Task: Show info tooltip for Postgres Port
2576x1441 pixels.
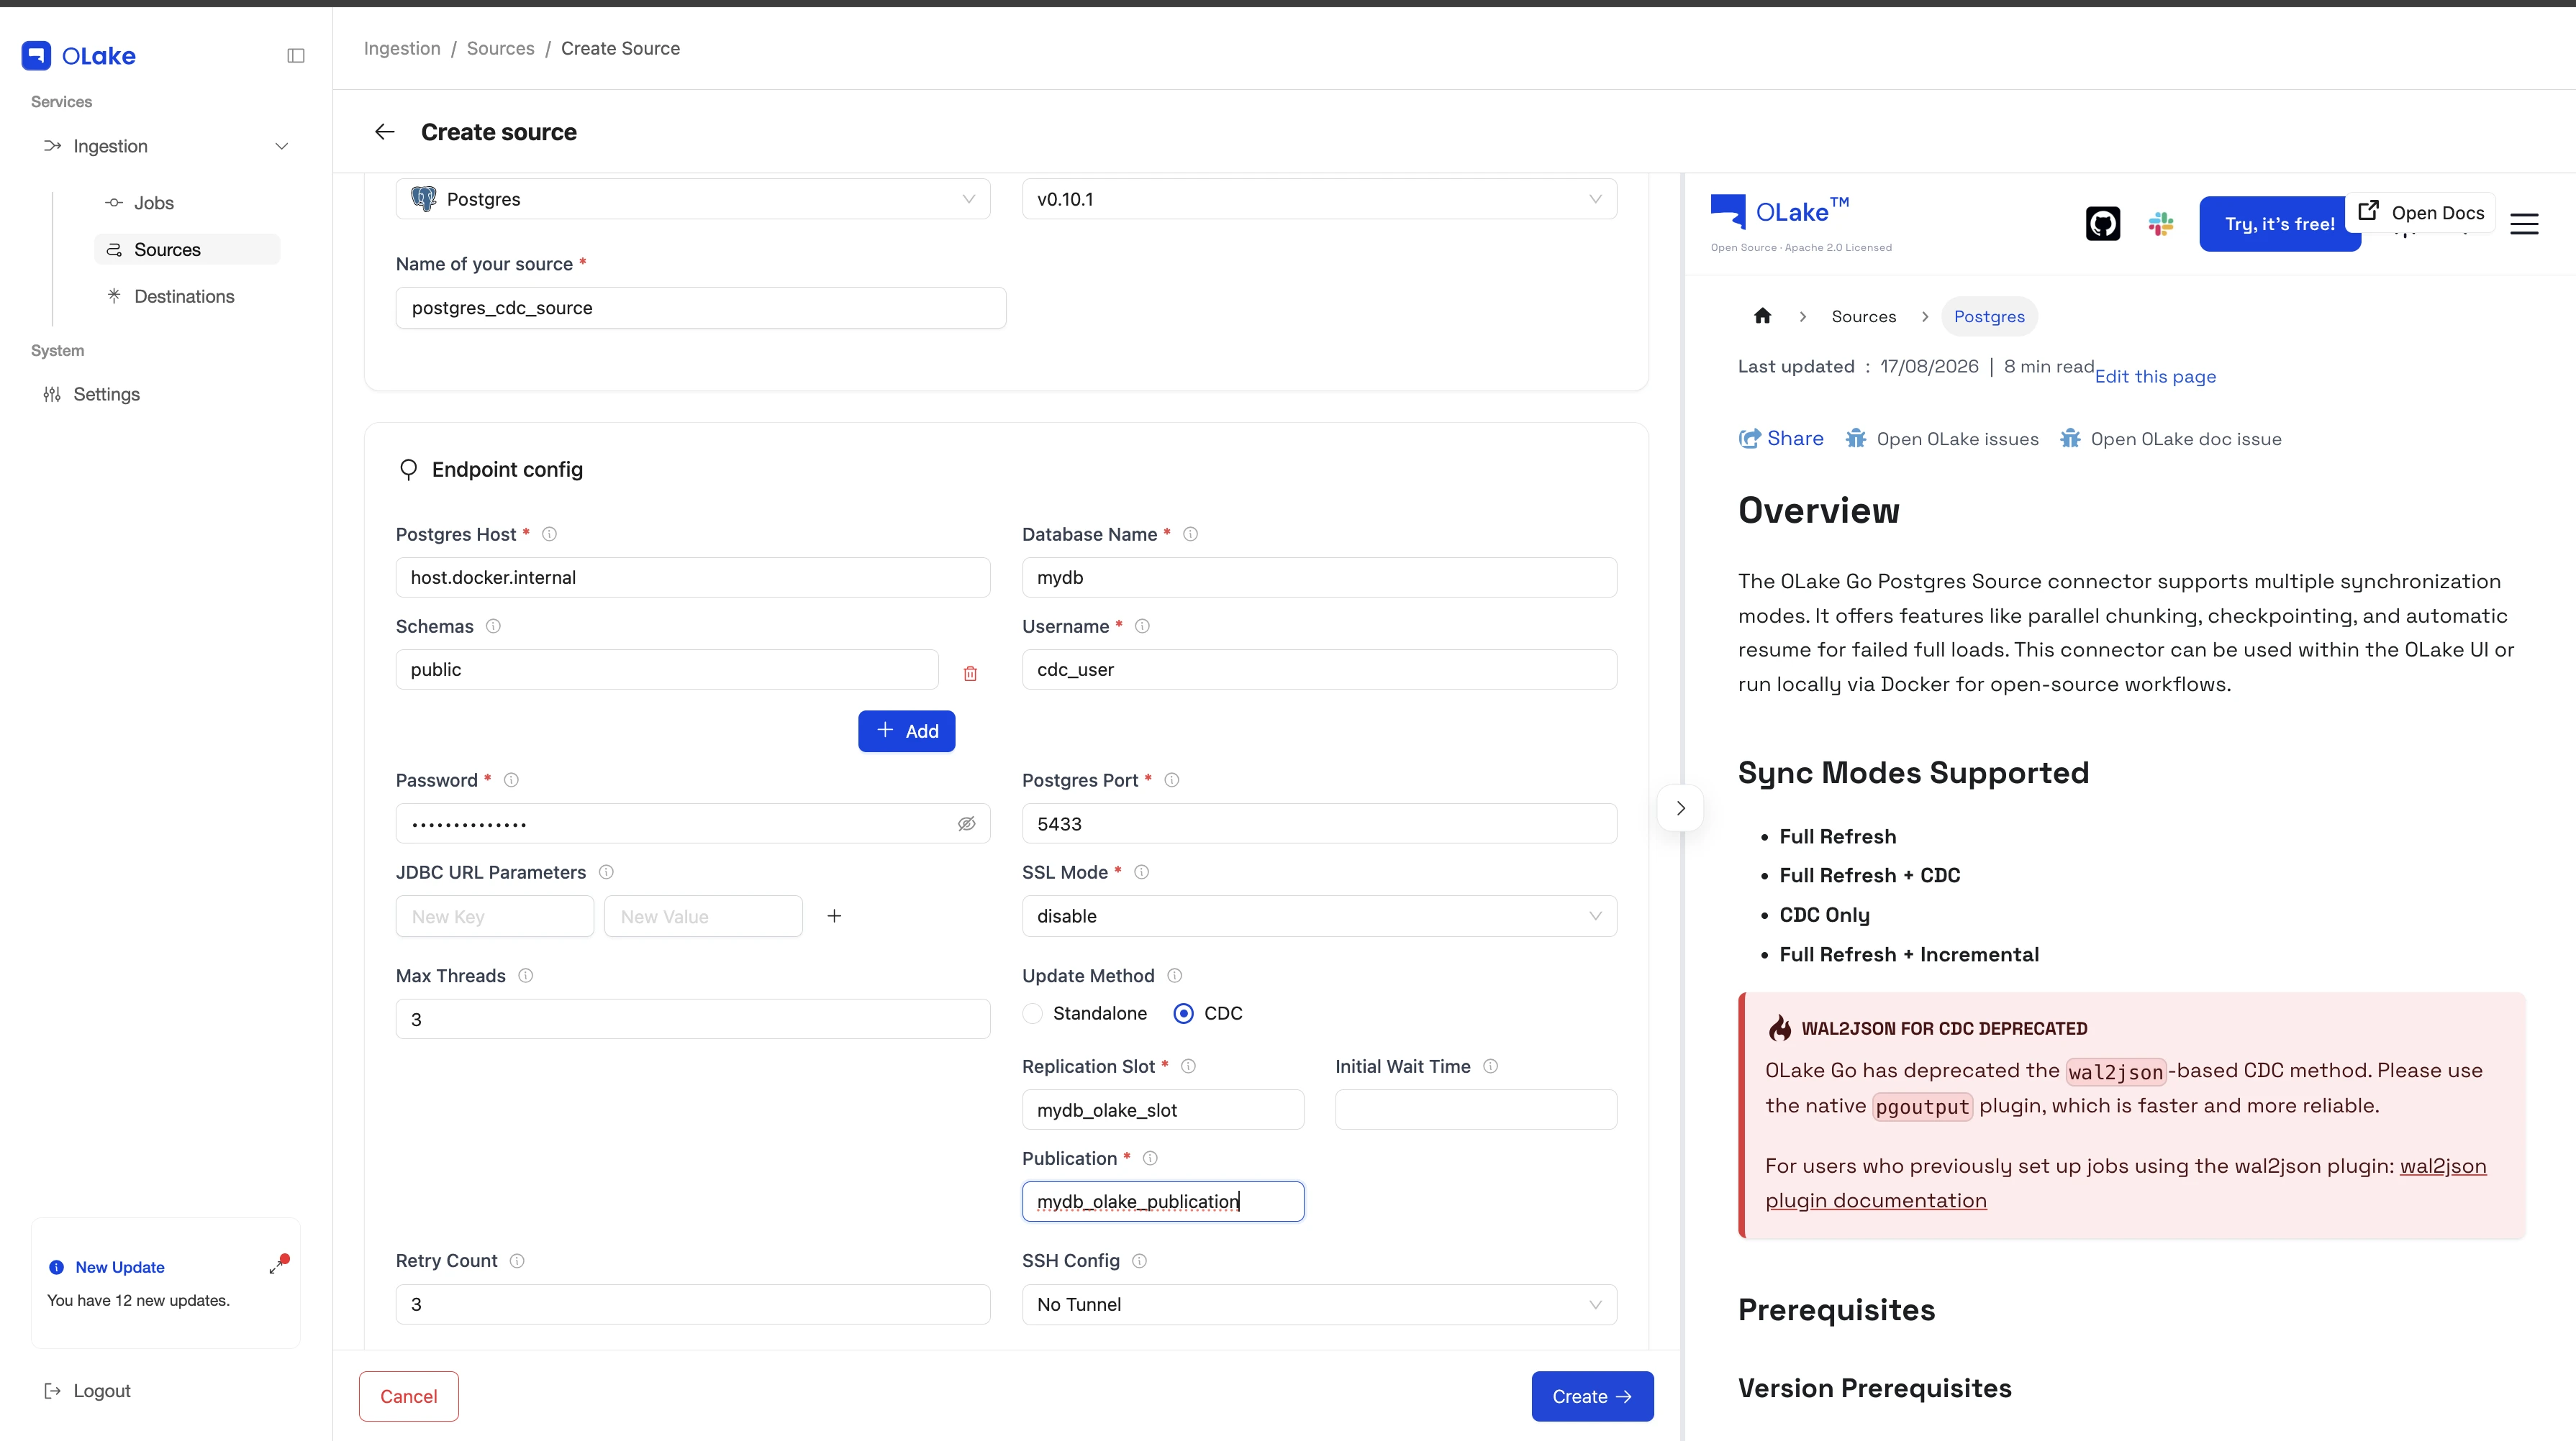Action: tap(1172, 780)
